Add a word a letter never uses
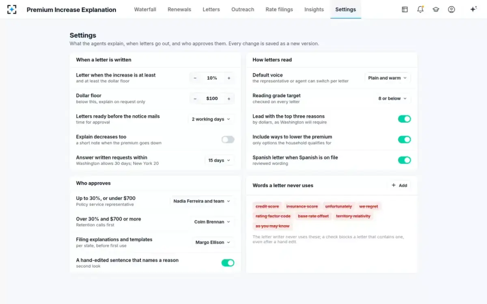The image size is (487, 304). coord(399,185)
